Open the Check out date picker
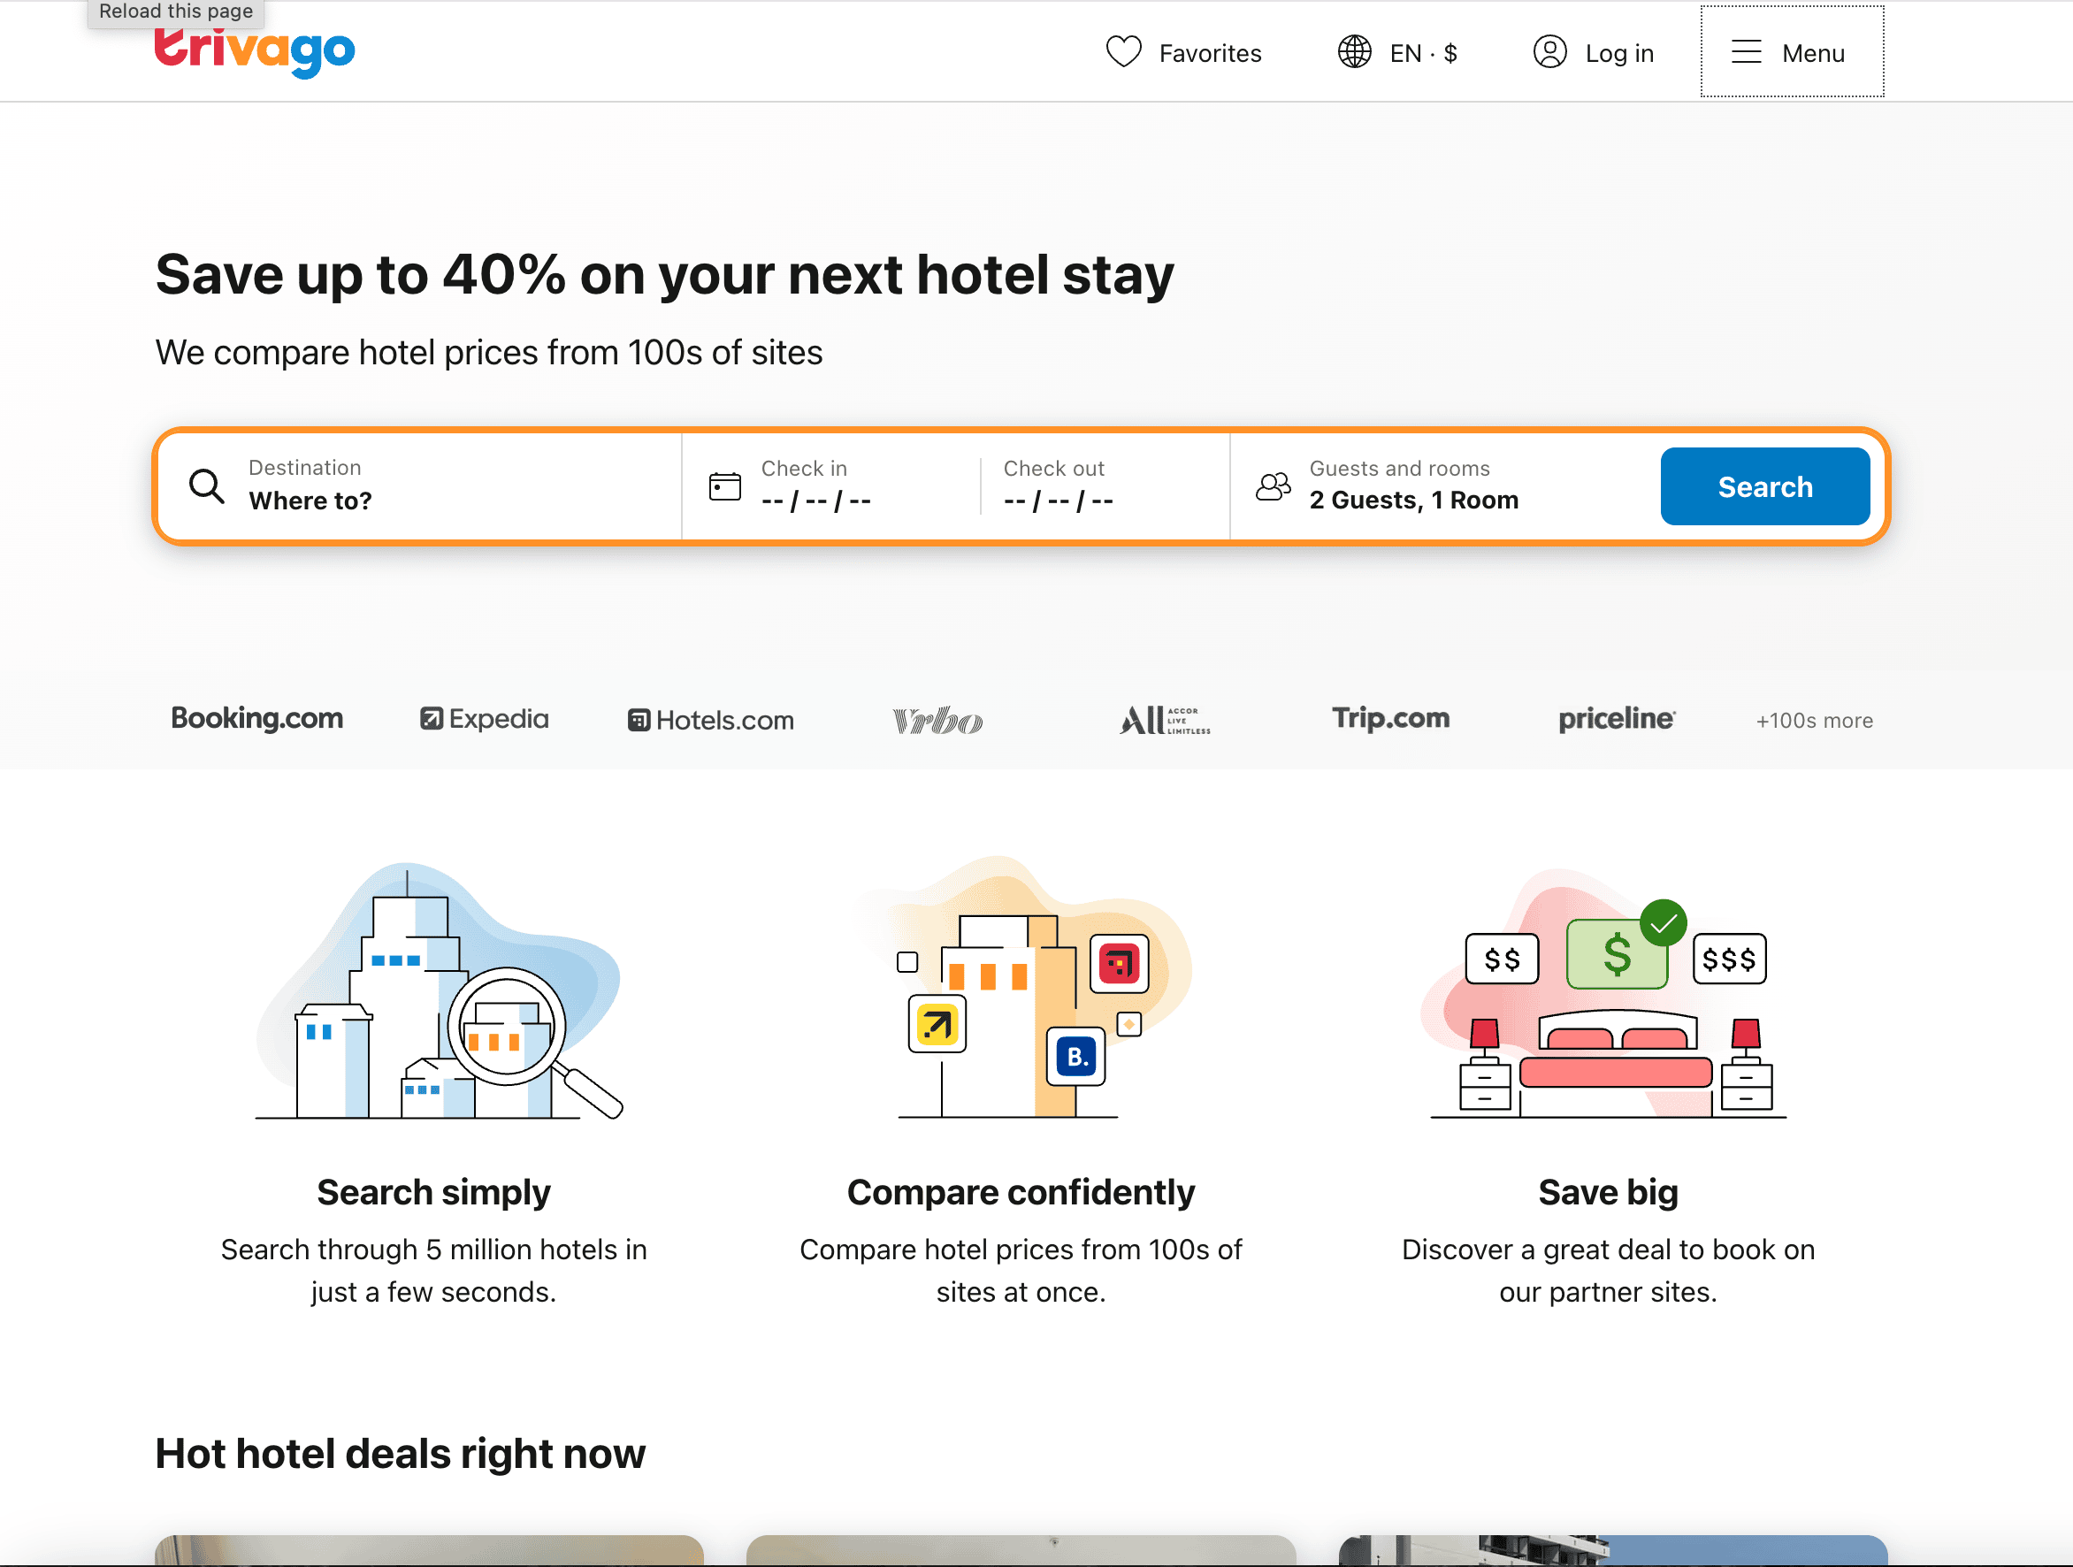This screenshot has height=1567, width=2073. [1059, 486]
